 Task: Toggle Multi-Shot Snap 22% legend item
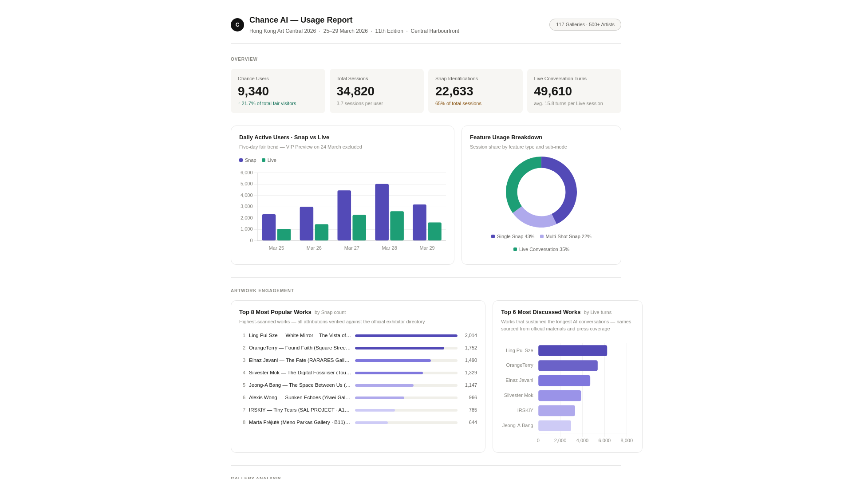pyautogui.click(x=565, y=237)
